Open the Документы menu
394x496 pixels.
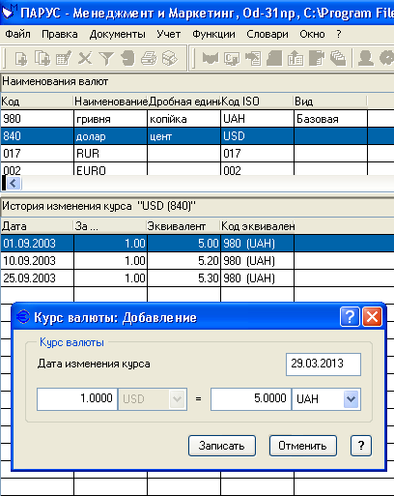117,34
